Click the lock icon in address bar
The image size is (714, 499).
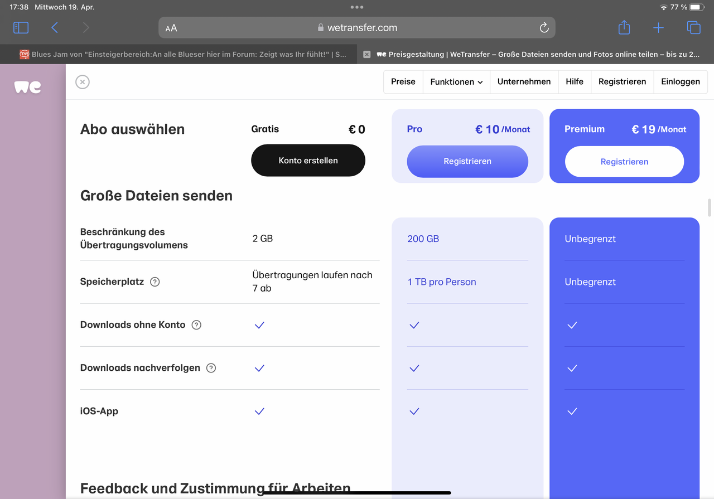[x=321, y=28]
